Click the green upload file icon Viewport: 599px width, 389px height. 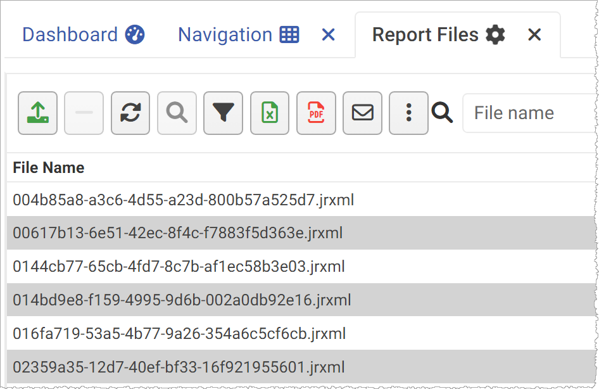pyautogui.click(x=38, y=113)
